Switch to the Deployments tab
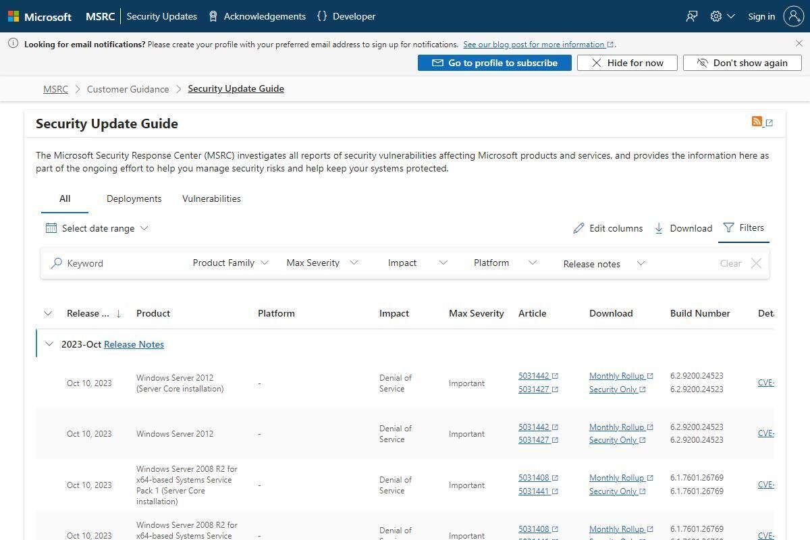This screenshot has width=810, height=540. click(x=134, y=198)
